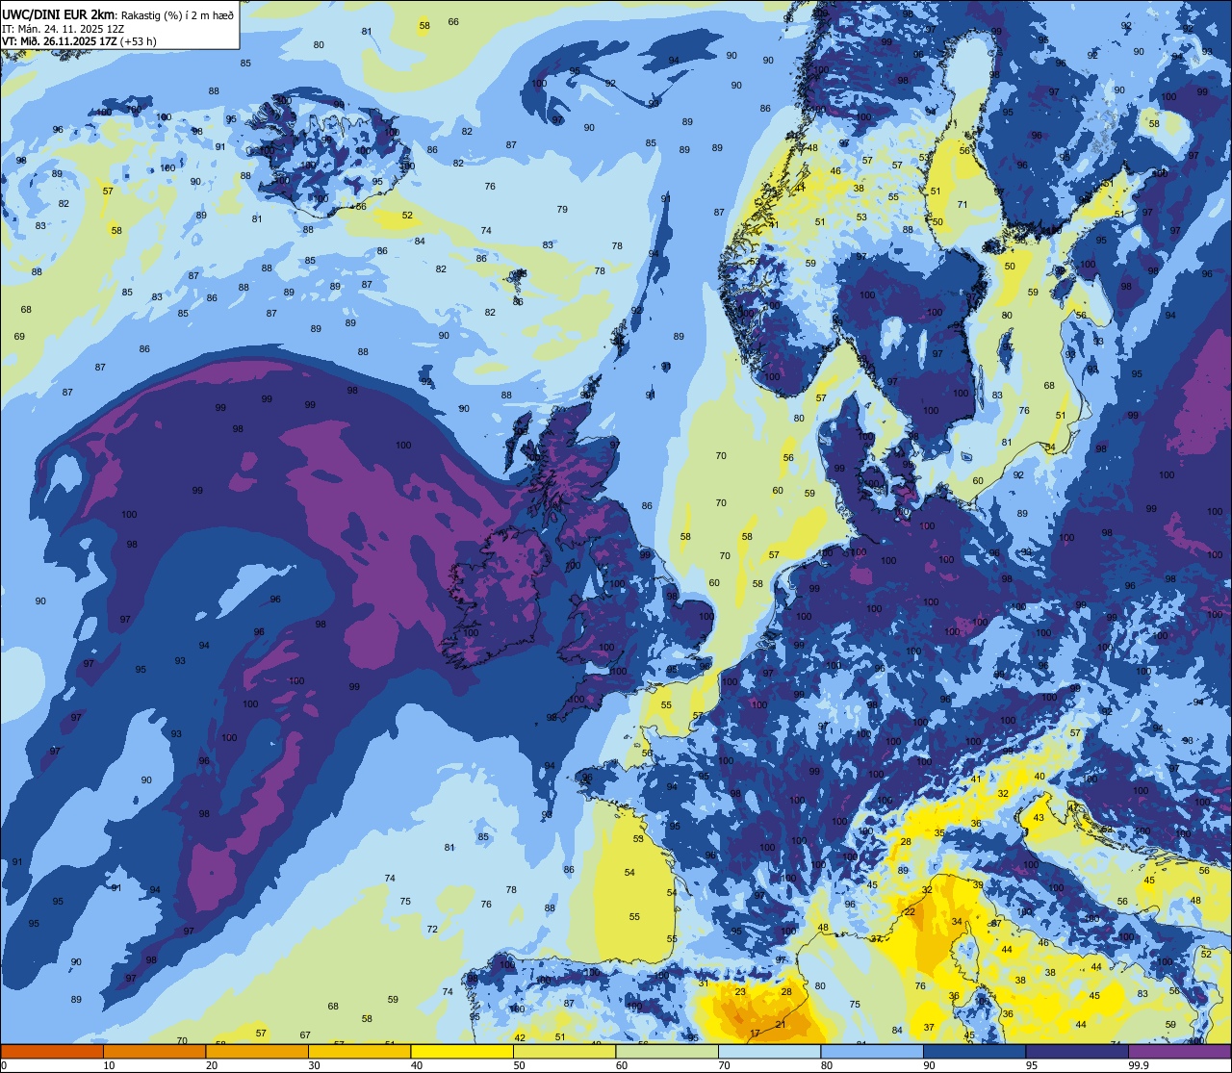
Task: Click the light blue 80–90 legend swatch
Action: pyautogui.click(x=872, y=1052)
